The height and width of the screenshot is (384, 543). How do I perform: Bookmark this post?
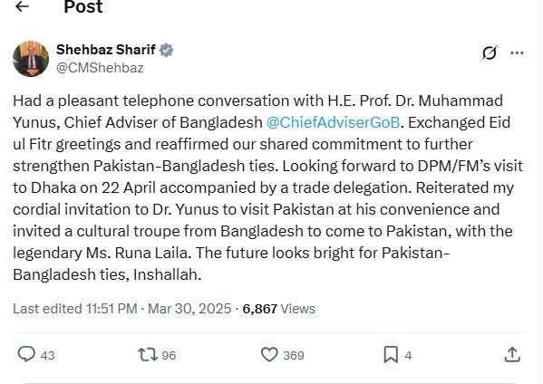391,355
